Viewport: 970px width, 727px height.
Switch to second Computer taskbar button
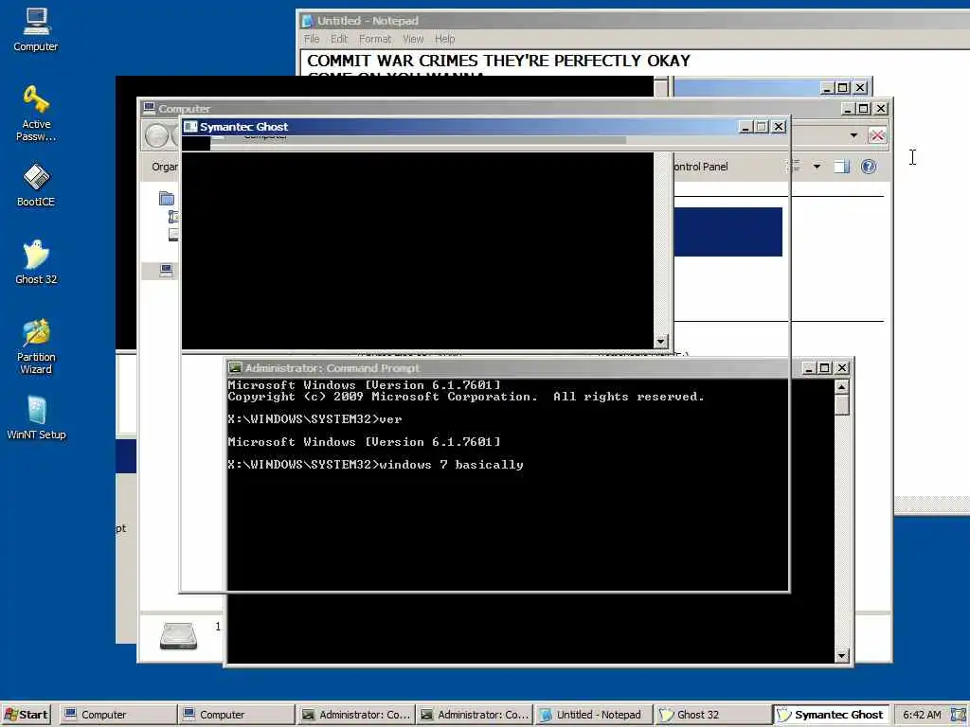236,715
